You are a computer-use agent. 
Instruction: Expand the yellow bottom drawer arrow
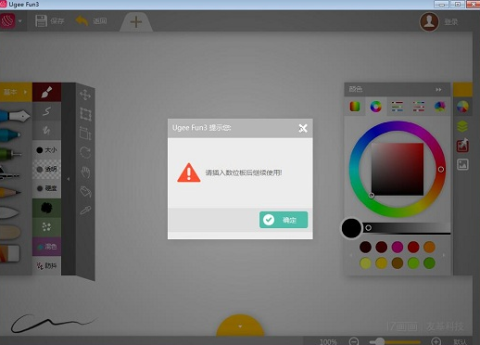pos(240,326)
